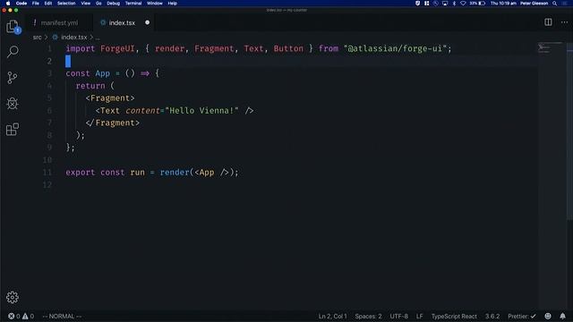Viewport: 573px width, 322px height.
Task: Click "@atlassian/forge-ui" in the import line
Action: (x=396, y=48)
